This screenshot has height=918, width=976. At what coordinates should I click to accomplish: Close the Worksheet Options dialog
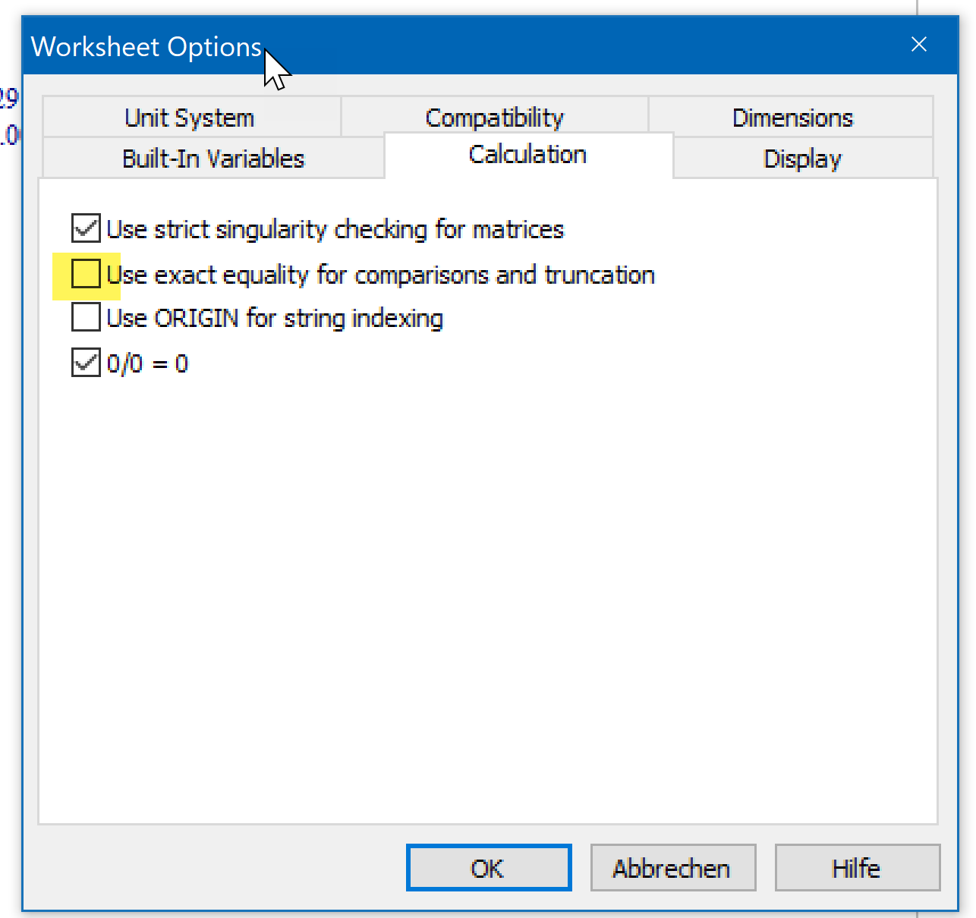[918, 44]
